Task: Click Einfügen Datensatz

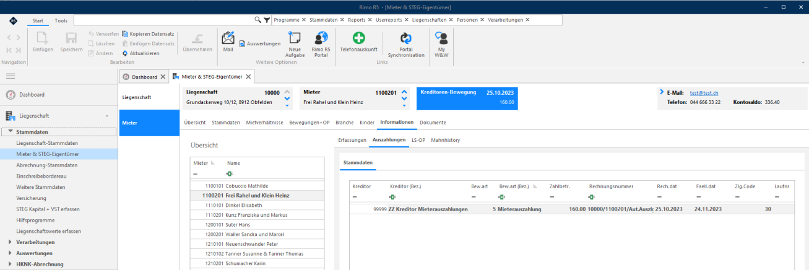Action: [x=149, y=43]
